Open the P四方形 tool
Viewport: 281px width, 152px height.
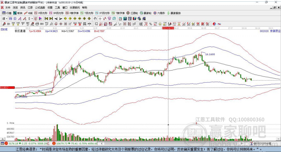point(41,13)
